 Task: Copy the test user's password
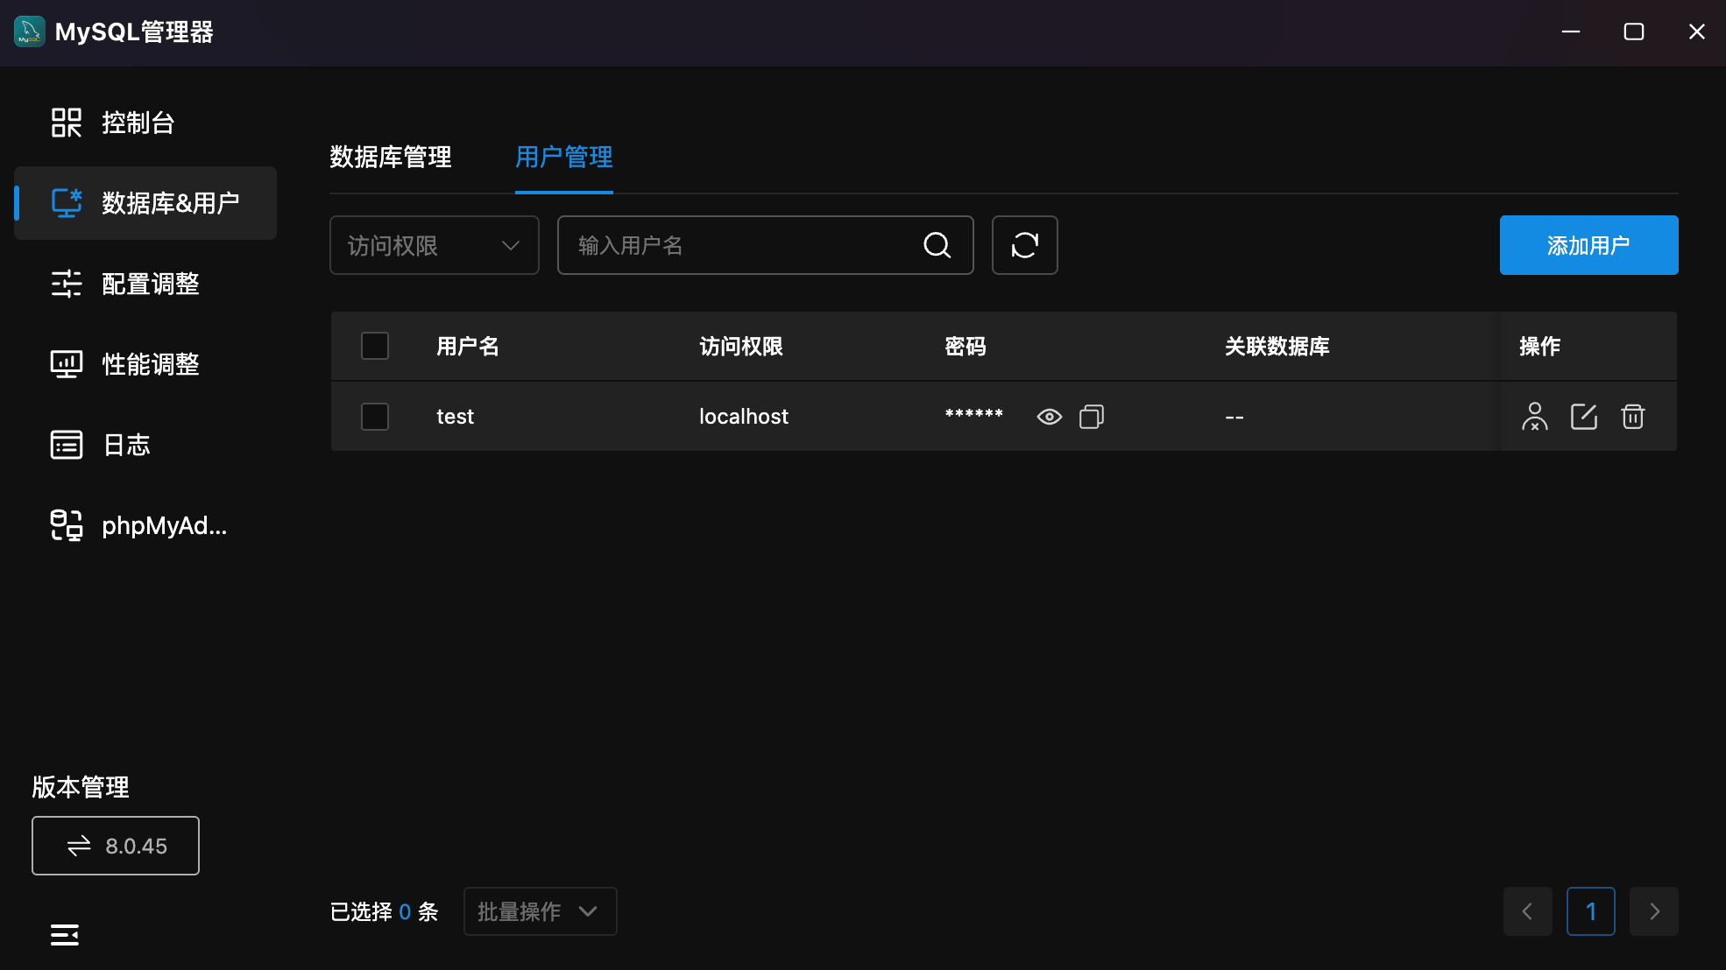[1092, 417]
